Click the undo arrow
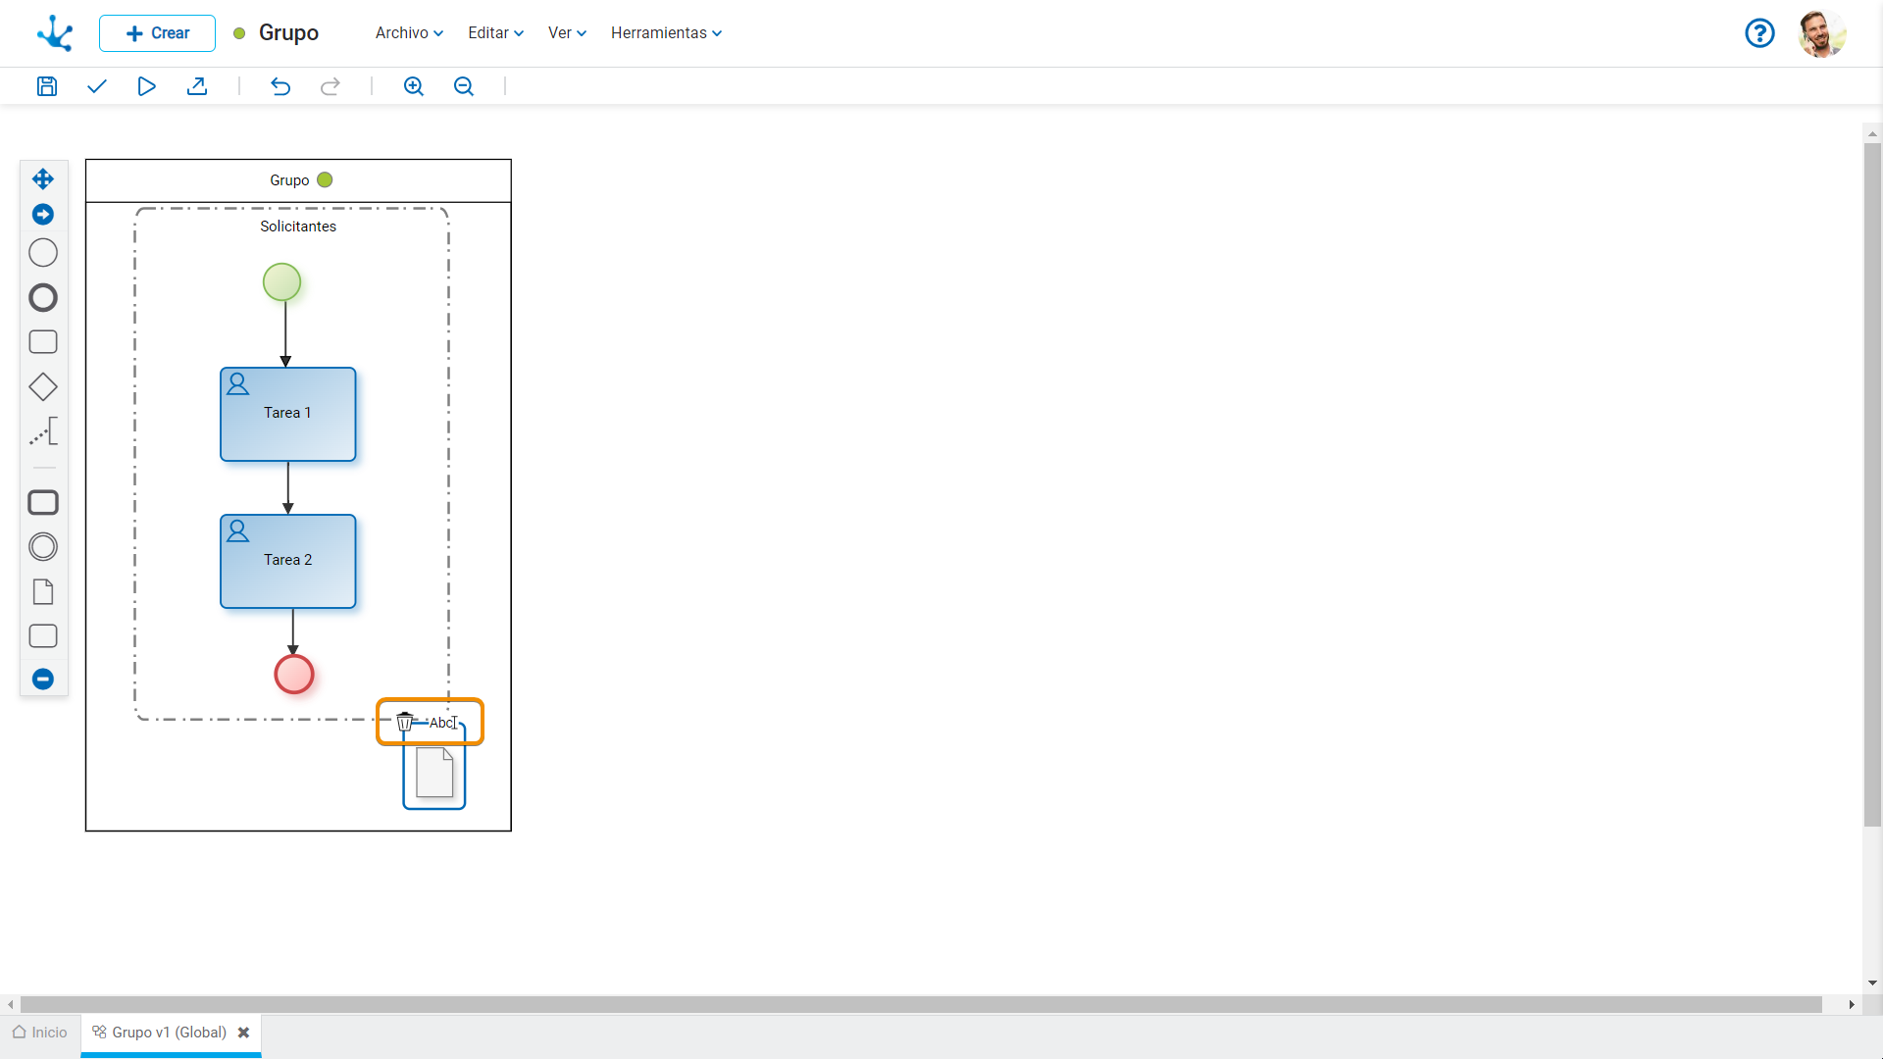This screenshot has height=1059, width=1883. click(x=280, y=86)
